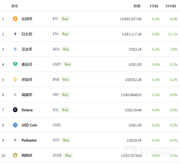Click the Bitcoin orange coin icon
Image resolution: width=180 pixels, height=163 pixels.
tap(15, 19)
